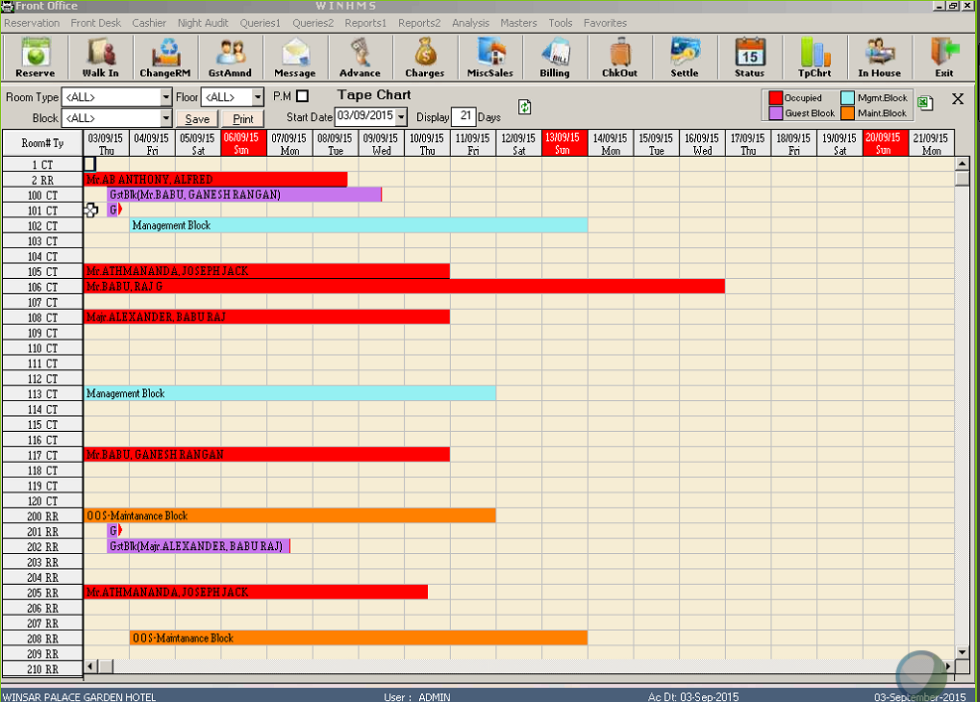Click the red Occupied legend swatch

(x=775, y=98)
